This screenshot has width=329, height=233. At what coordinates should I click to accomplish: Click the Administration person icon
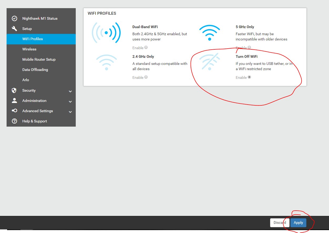point(14,101)
